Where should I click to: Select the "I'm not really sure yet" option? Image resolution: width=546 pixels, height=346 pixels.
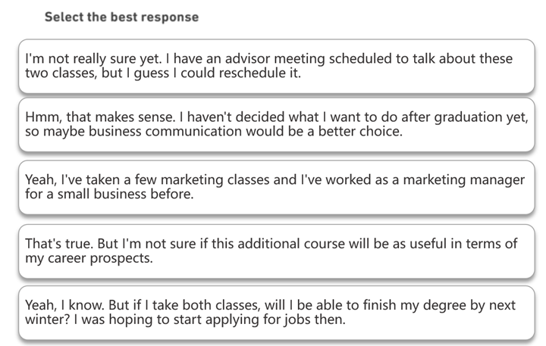pyautogui.click(x=277, y=66)
